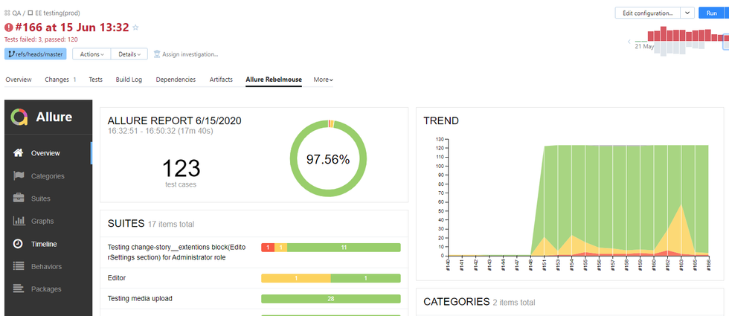Open Overview via the home icon
Screen dimensions: 729x316
coord(19,153)
